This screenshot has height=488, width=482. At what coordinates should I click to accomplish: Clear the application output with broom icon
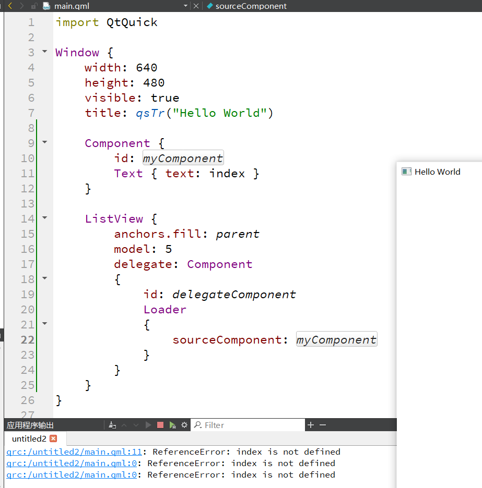(112, 425)
